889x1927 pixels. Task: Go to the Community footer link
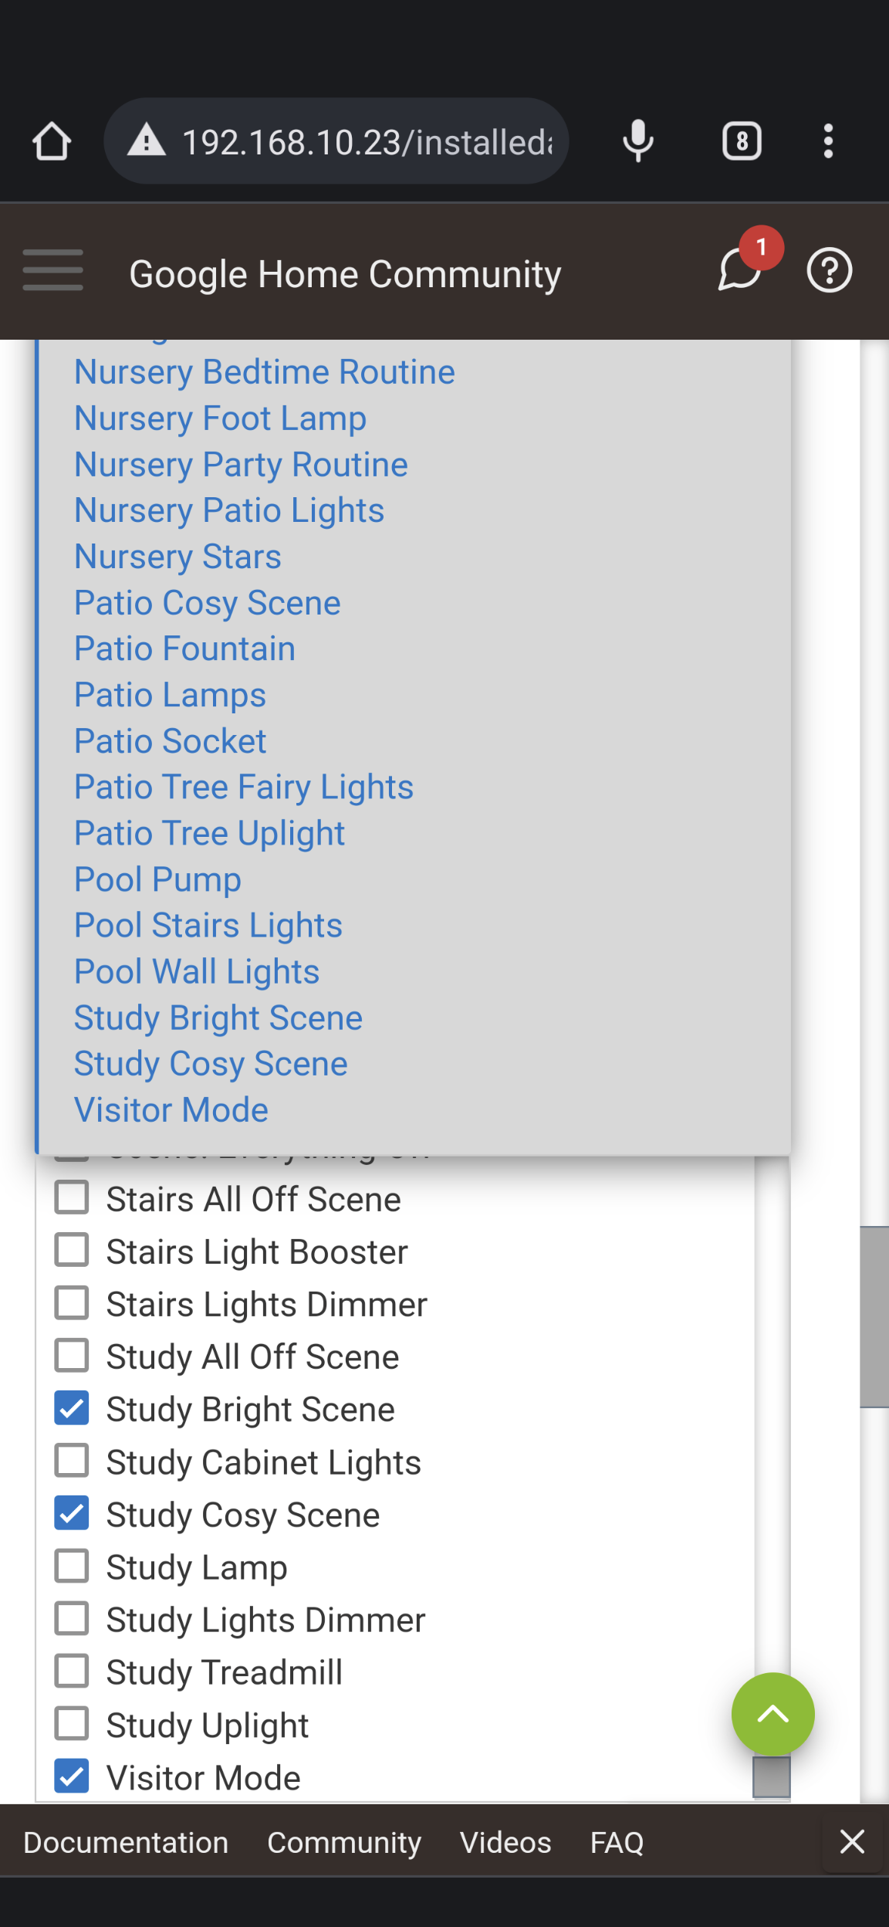point(344,1843)
